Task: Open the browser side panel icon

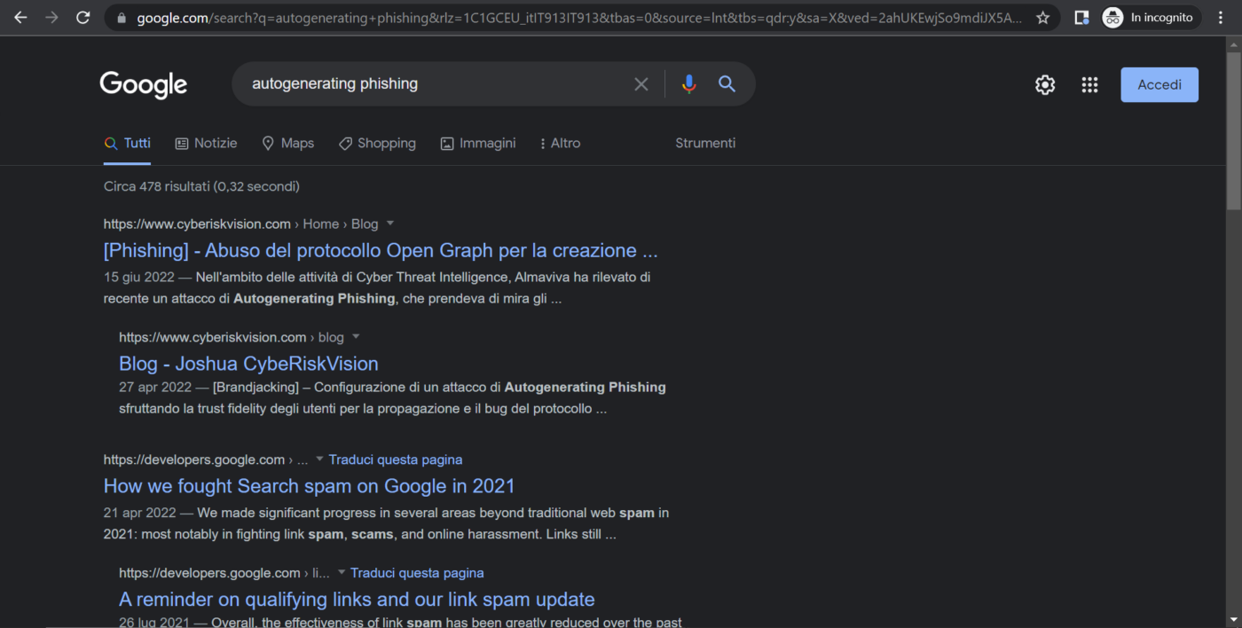Action: [x=1081, y=18]
